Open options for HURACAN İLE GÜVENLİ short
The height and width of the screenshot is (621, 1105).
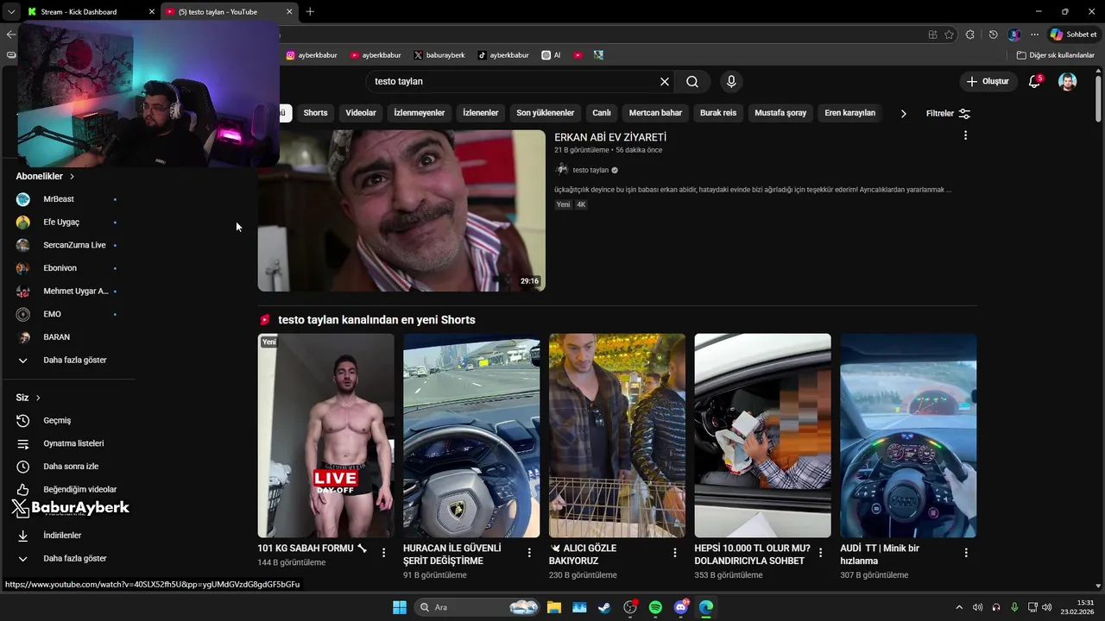tap(529, 553)
